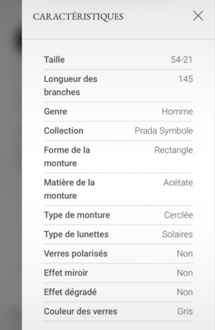The image size is (215, 330).
Task: Click the Solaires glasses type value
Action: click(177, 234)
